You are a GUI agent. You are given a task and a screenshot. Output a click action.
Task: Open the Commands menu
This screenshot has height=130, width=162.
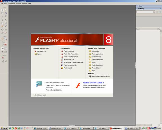point(11,3)
